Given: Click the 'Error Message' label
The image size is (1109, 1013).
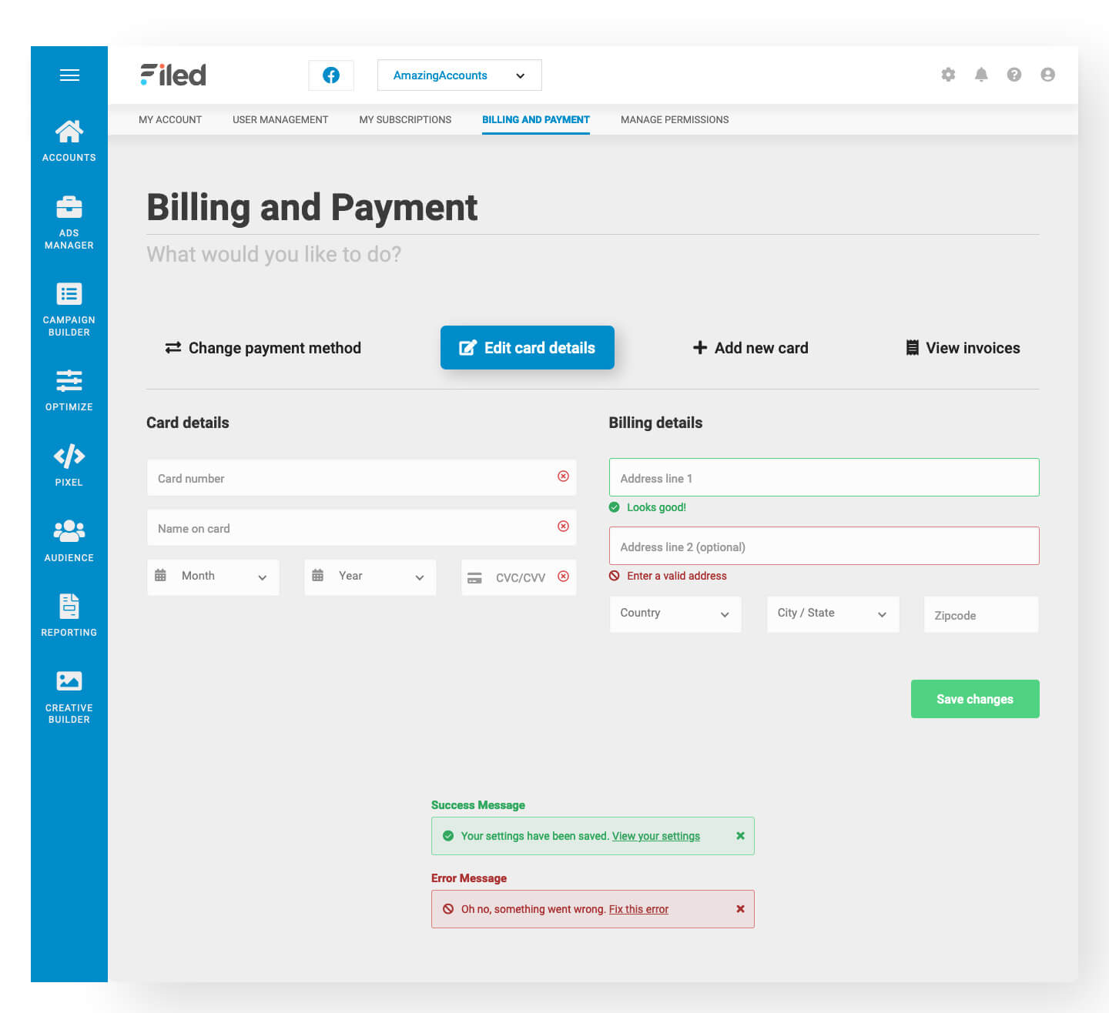Looking at the screenshot, I should pyautogui.click(x=469, y=878).
